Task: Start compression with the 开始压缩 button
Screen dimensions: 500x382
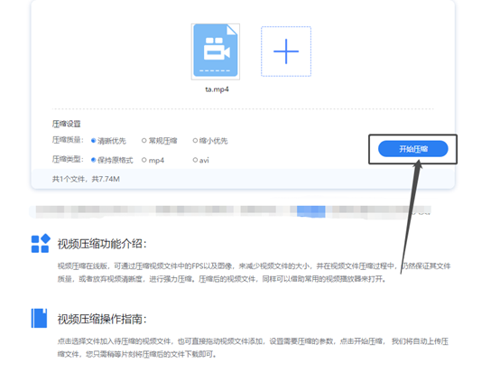Action: click(x=413, y=149)
